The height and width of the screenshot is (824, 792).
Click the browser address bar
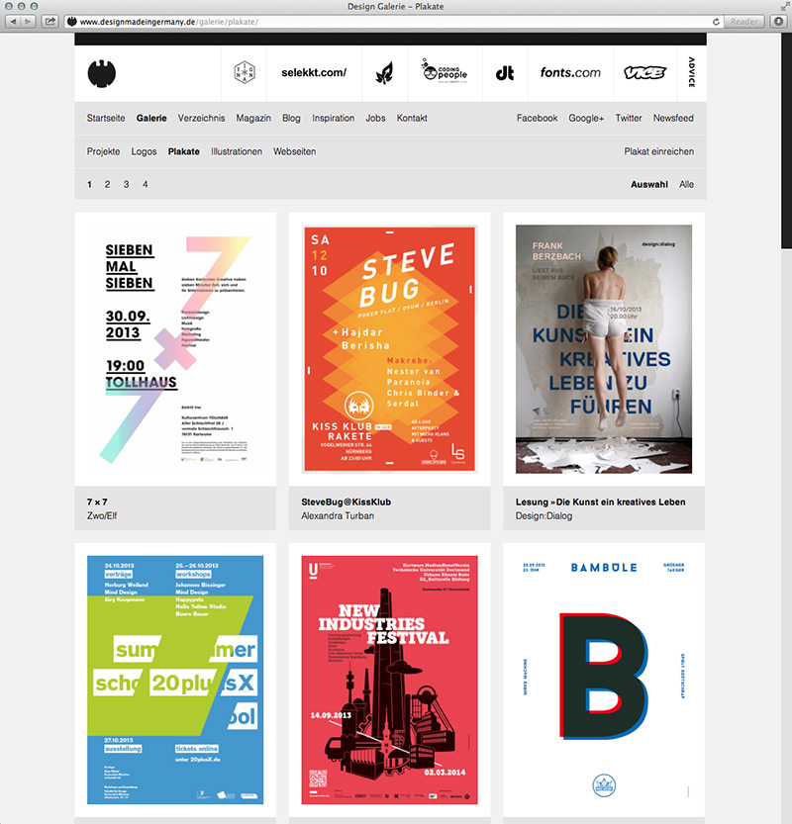point(386,21)
